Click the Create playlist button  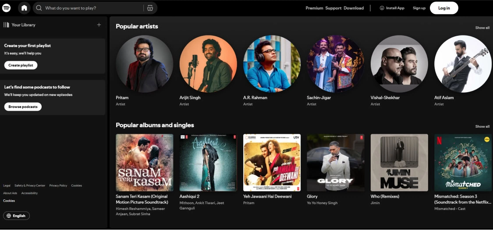(21, 65)
